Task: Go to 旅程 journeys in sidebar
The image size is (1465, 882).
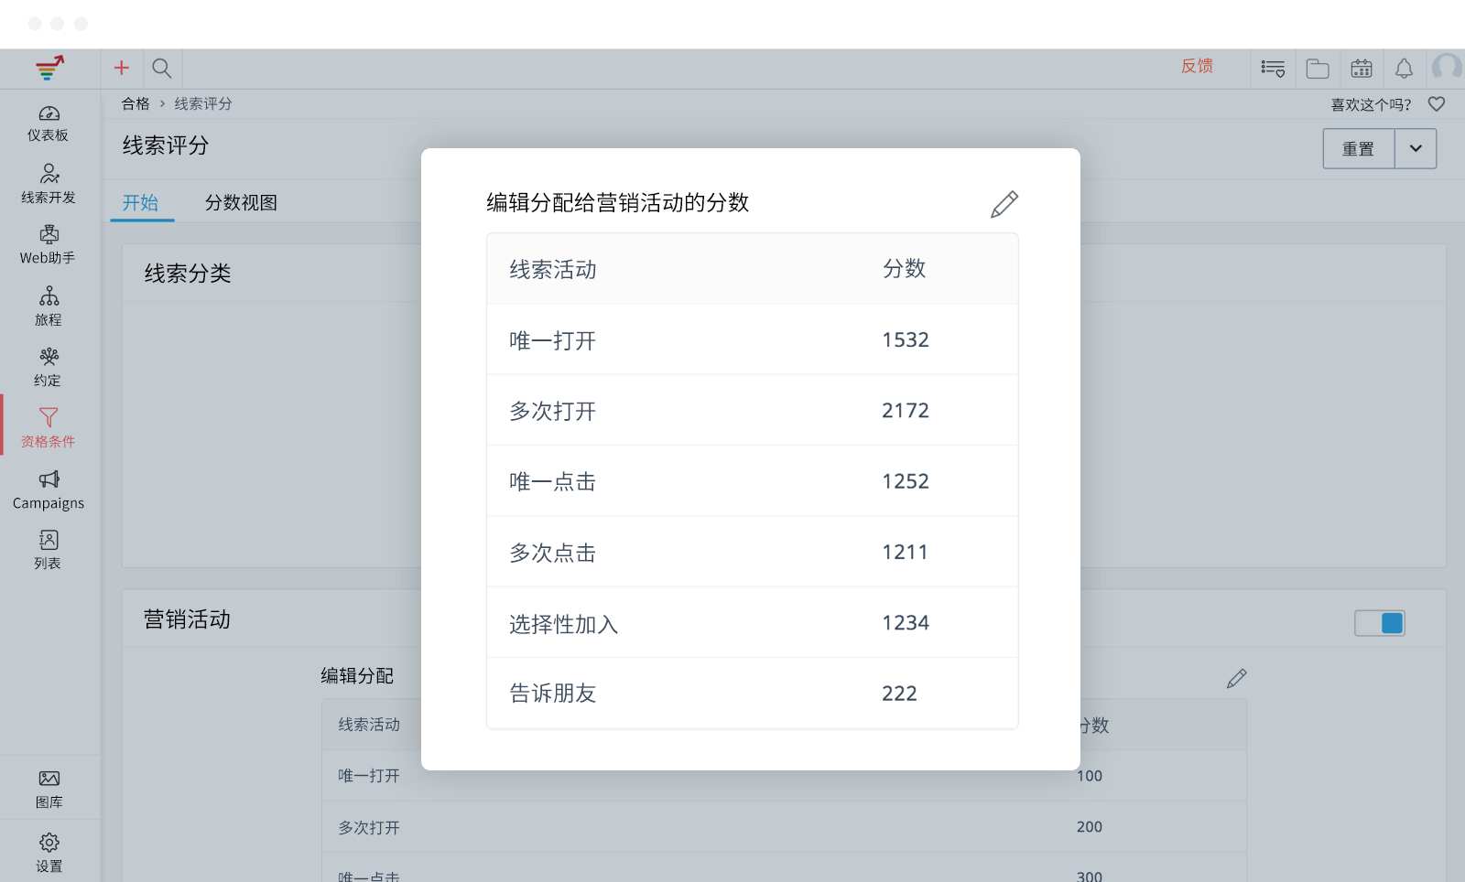Action: (x=49, y=307)
